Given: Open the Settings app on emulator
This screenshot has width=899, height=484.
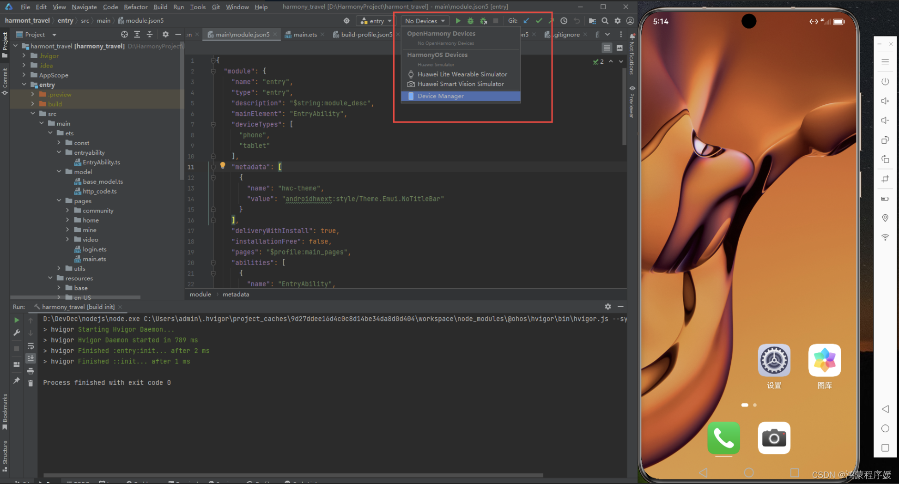Looking at the screenshot, I should pyautogui.click(x=774, y=360).
